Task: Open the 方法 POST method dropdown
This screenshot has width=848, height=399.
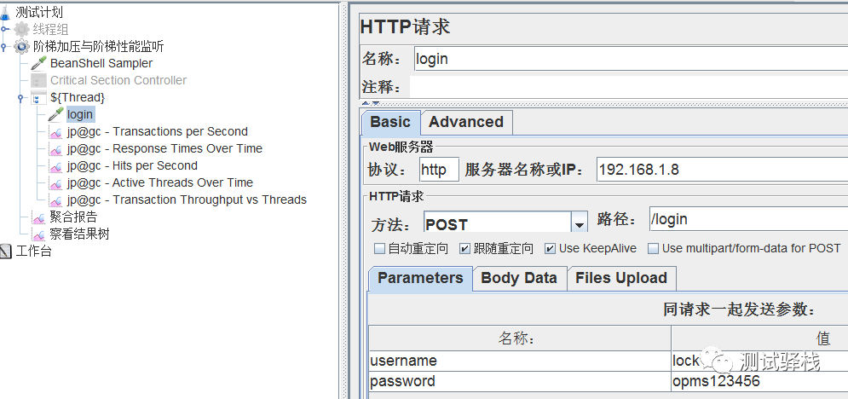Action: click(x=580, y=223)
